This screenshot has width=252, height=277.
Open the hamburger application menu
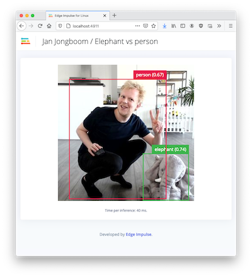(x=231, y=26)
